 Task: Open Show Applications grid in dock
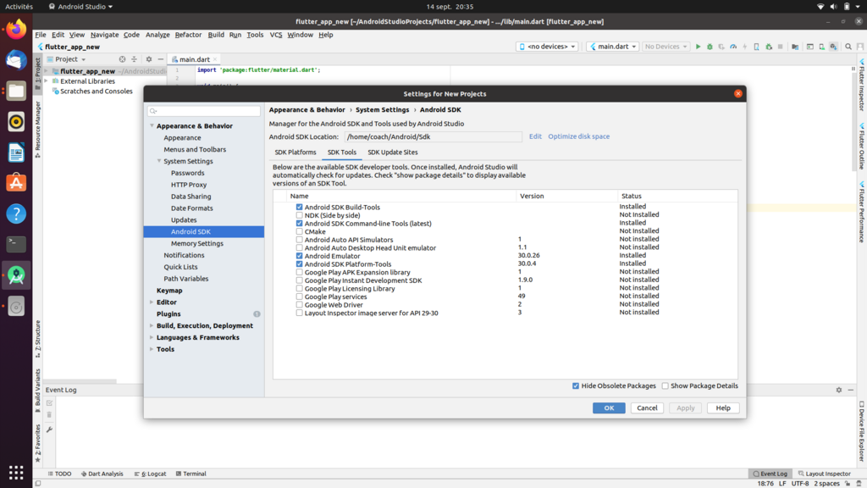(16, 473)
